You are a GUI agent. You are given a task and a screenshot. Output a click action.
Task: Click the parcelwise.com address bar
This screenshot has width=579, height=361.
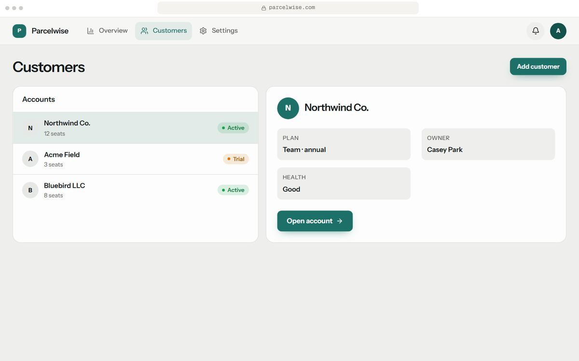pos(288,8)
